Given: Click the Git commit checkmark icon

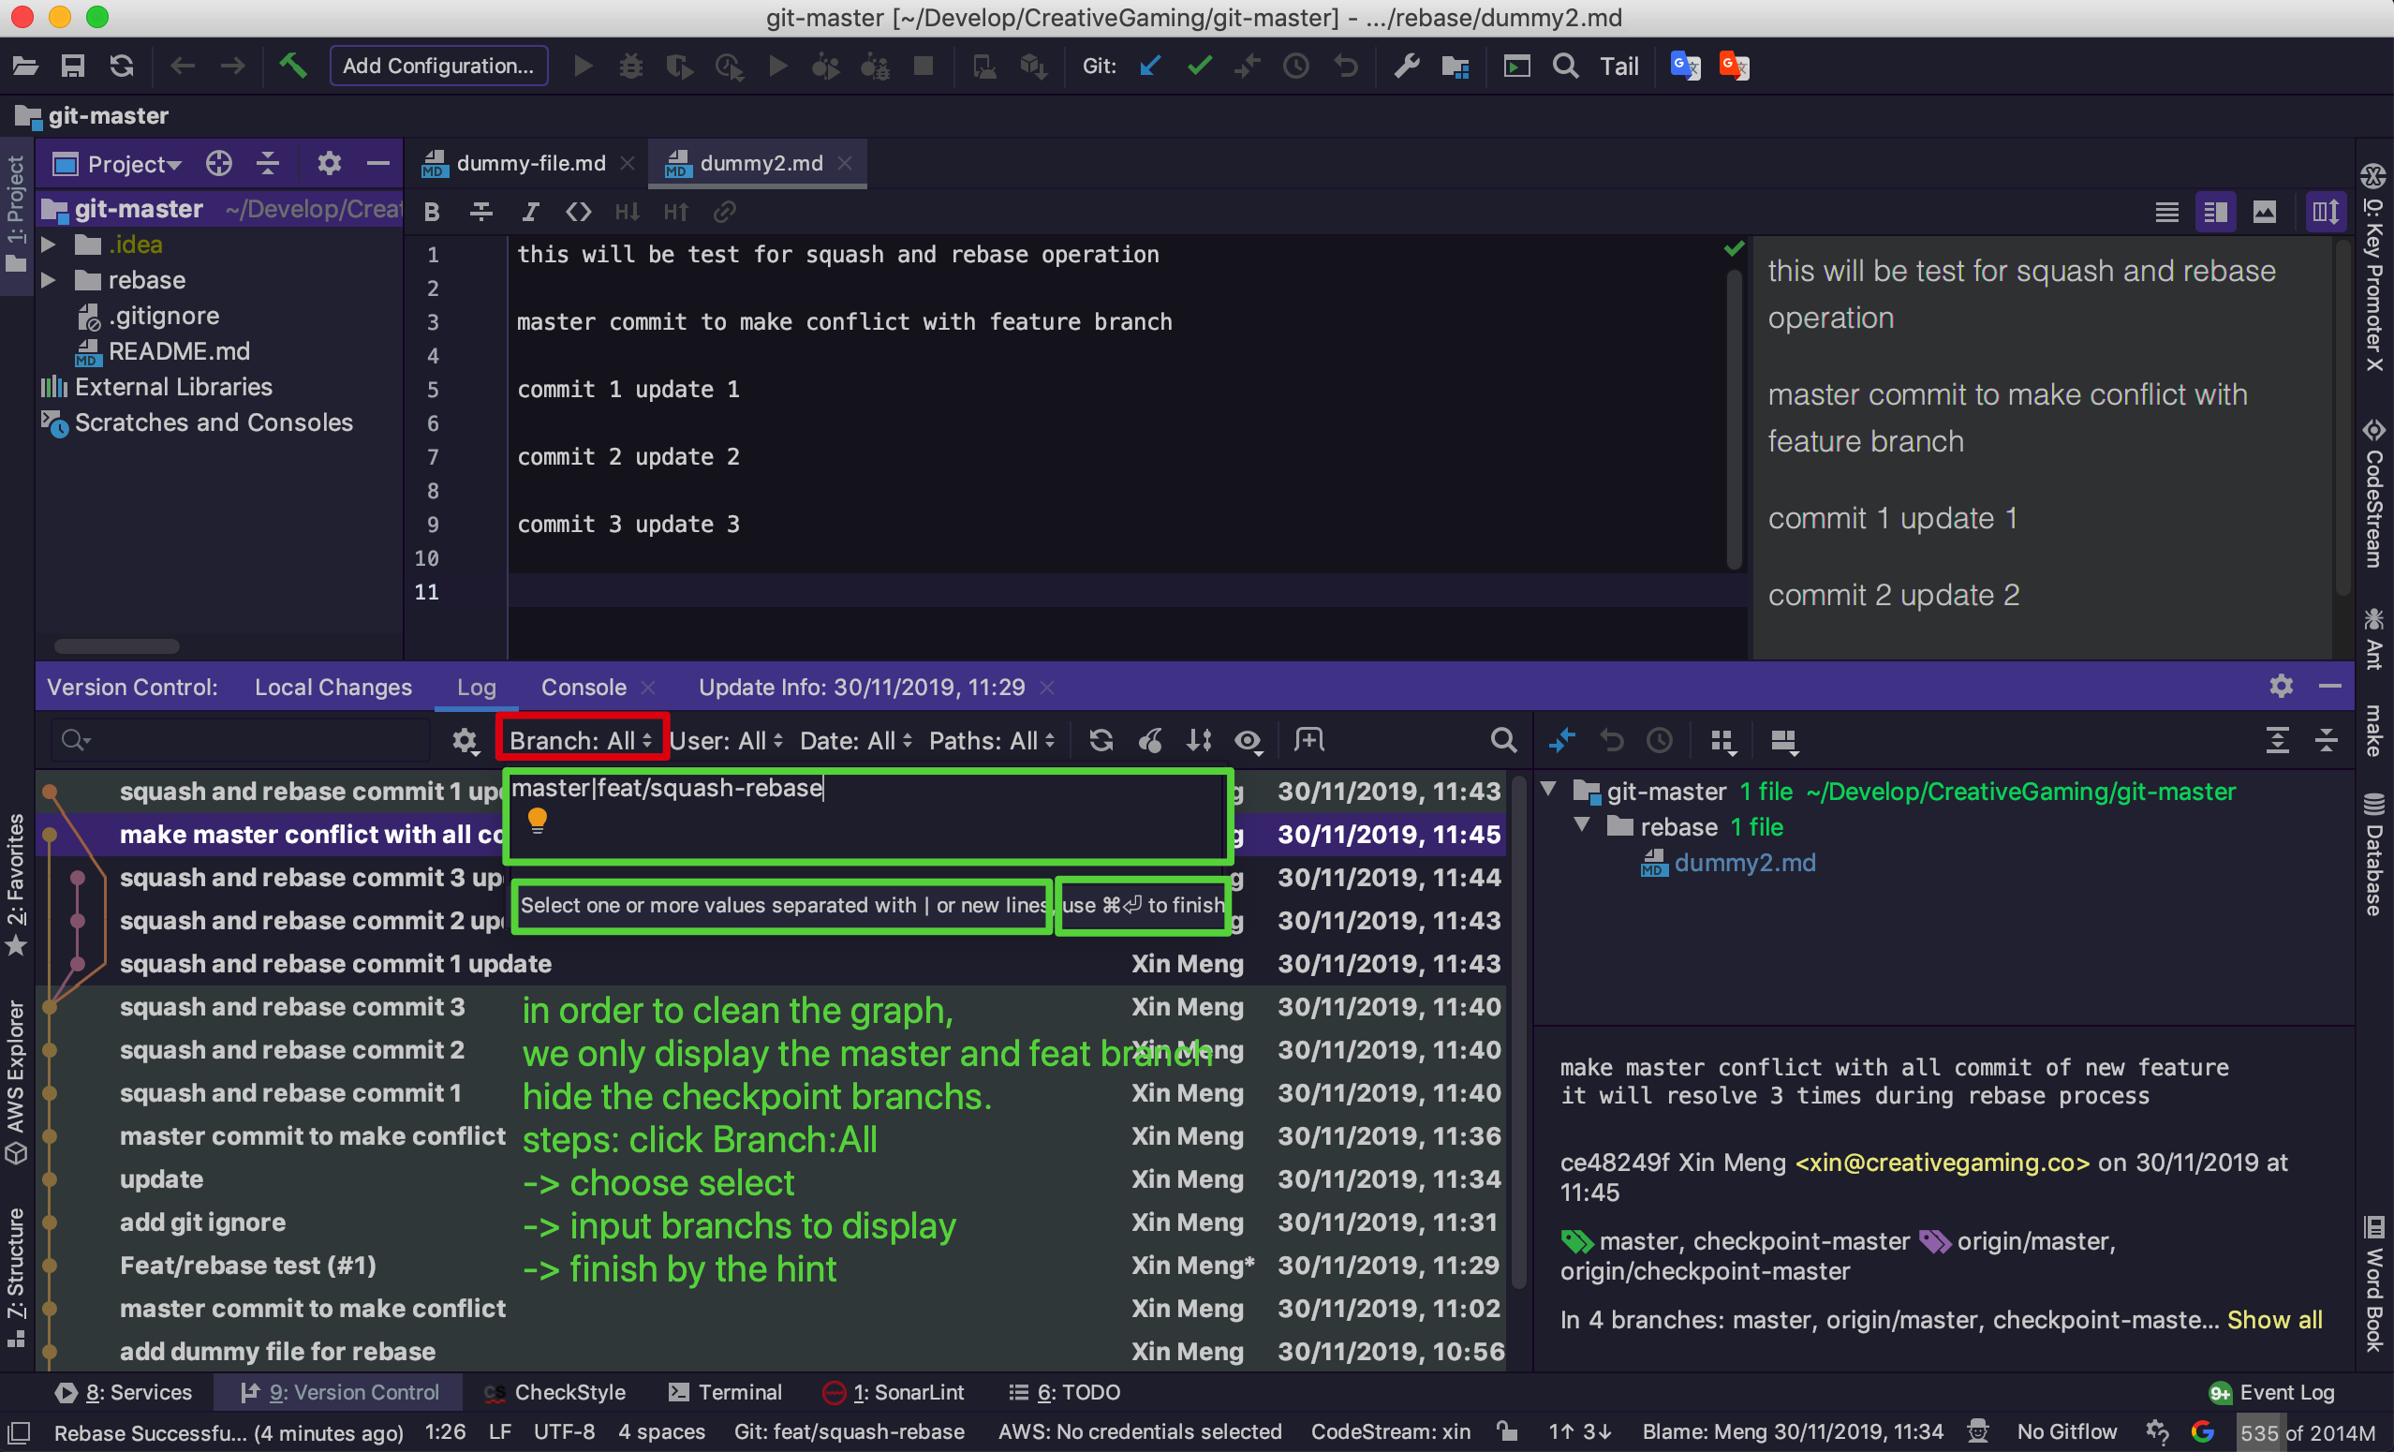Looking at the screenshot, I should point(1200,67).
